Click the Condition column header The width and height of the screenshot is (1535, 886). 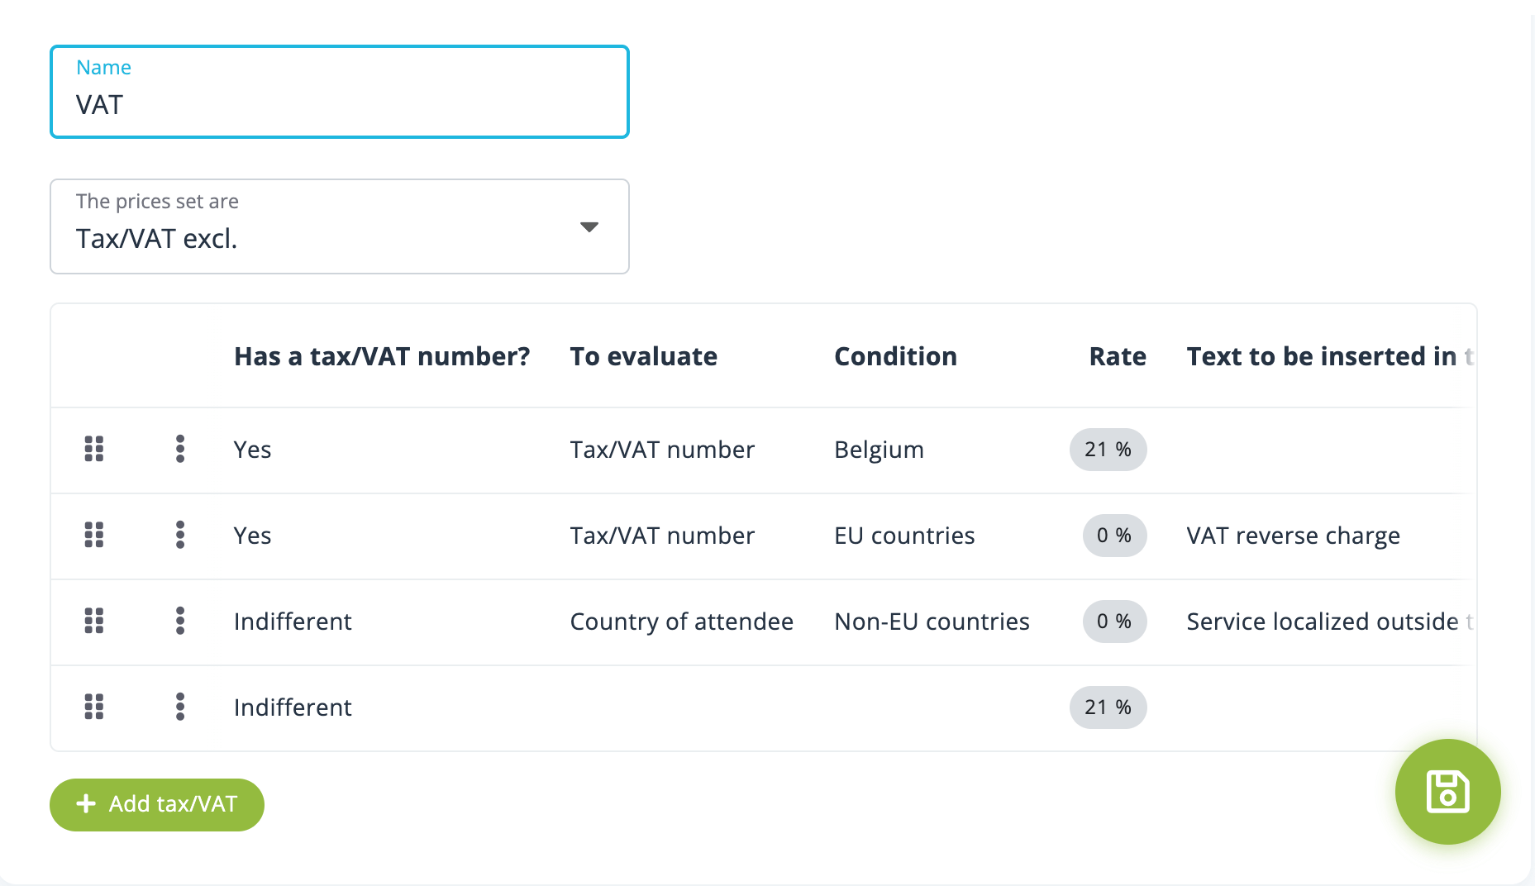[895, 356]
